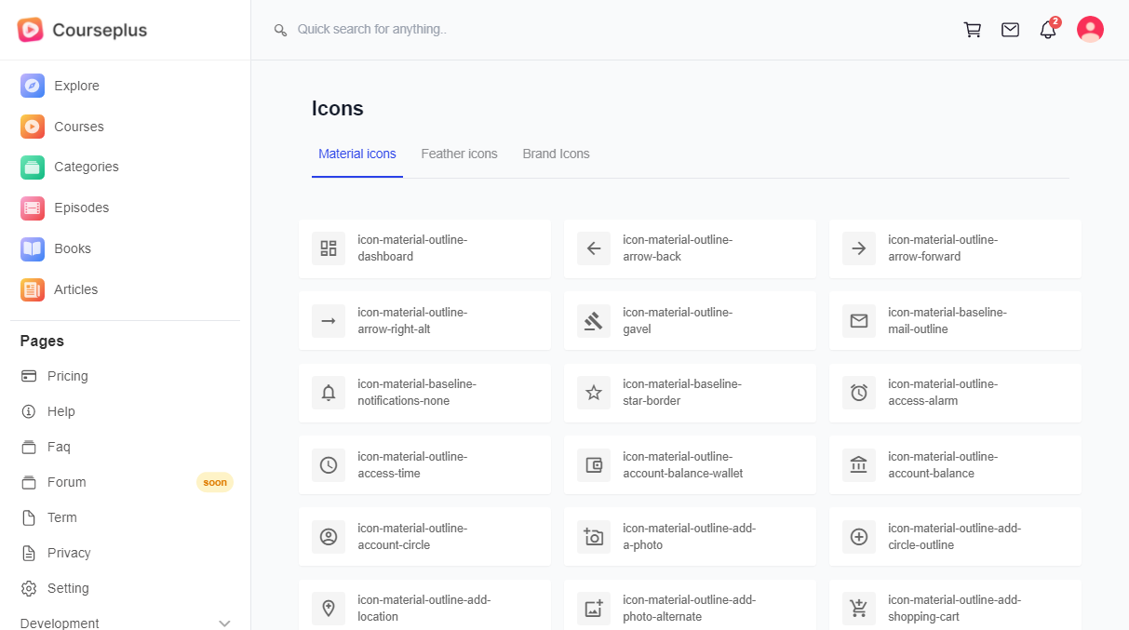Switch to the Brand Icons tab
This screenshot has width=1129, height=630.
pyautogui.click(x=556, y=154)
